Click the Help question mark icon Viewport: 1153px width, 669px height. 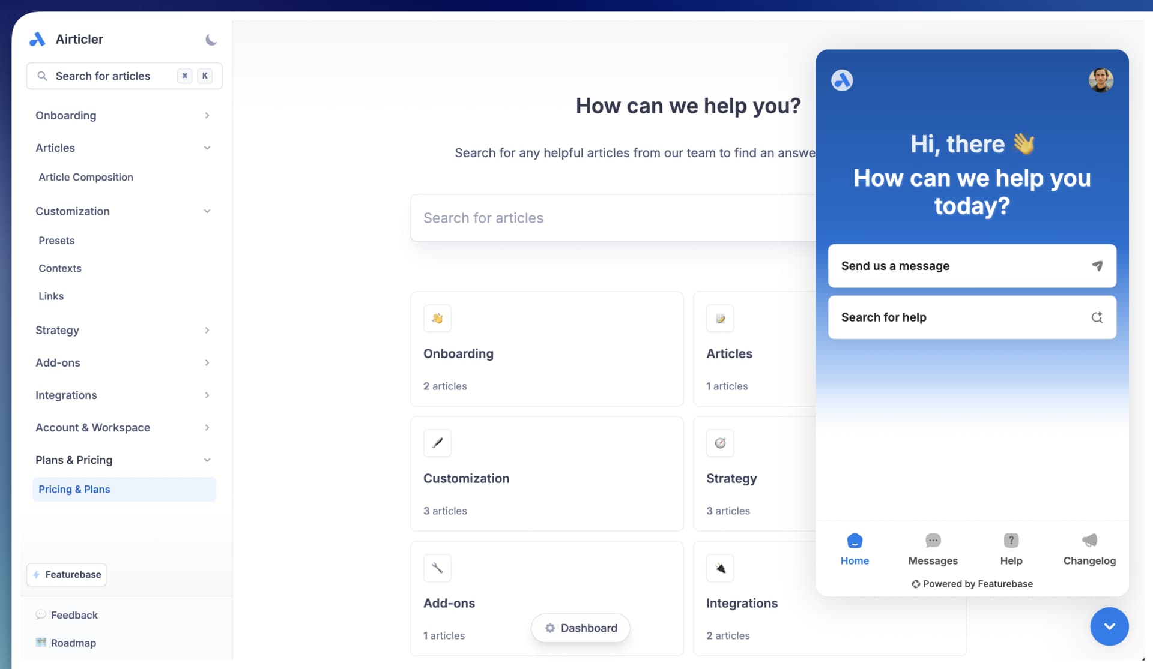(1011, 541)
